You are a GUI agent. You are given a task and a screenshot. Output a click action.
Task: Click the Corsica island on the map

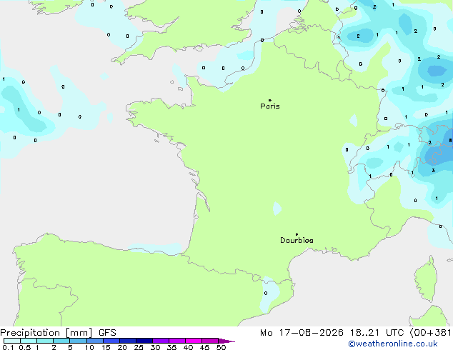(x=426, y=279)
